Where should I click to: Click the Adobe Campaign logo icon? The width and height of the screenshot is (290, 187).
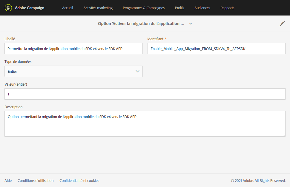pyautogui.click(x=8, y=8)
